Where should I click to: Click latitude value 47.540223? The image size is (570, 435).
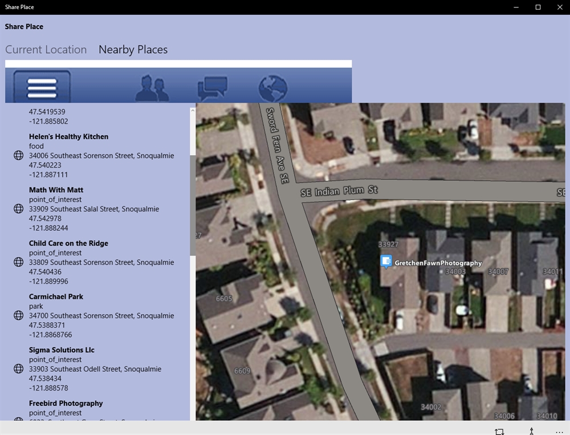click(45, 165)
